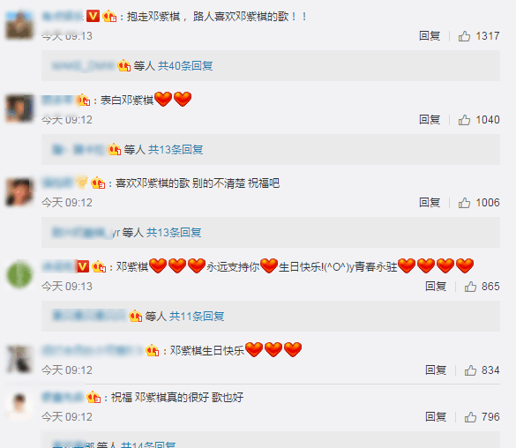516x448 pixels.
Task: Open green circular avatar profile
Action: coord(19,274)
